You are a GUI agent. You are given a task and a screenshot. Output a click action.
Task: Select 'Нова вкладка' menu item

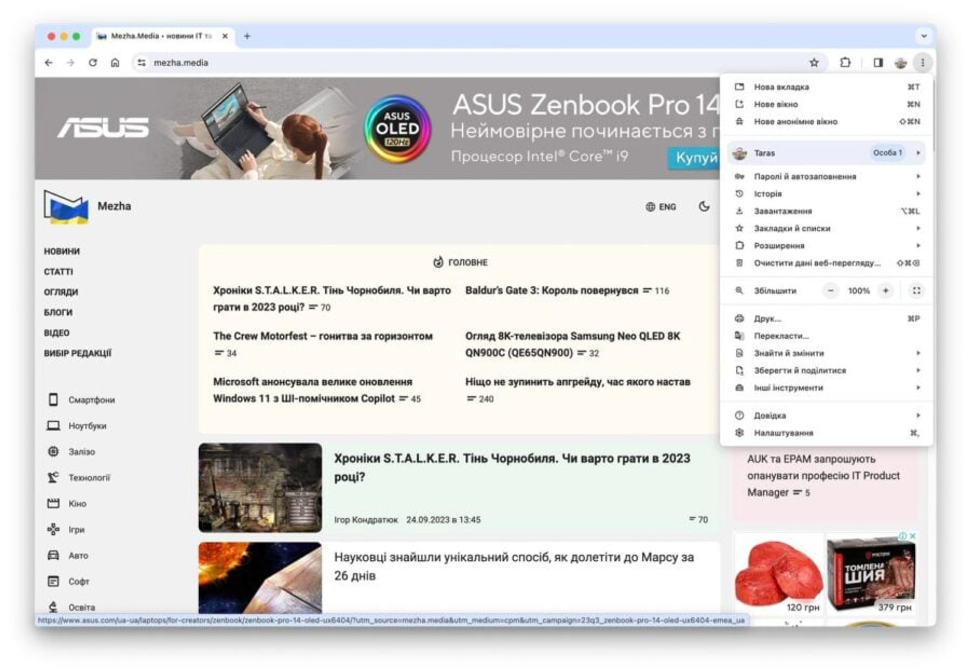point(826,87)
